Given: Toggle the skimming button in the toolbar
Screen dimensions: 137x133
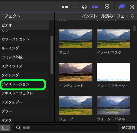Looking at the screenshot, I should pos(65,7).
